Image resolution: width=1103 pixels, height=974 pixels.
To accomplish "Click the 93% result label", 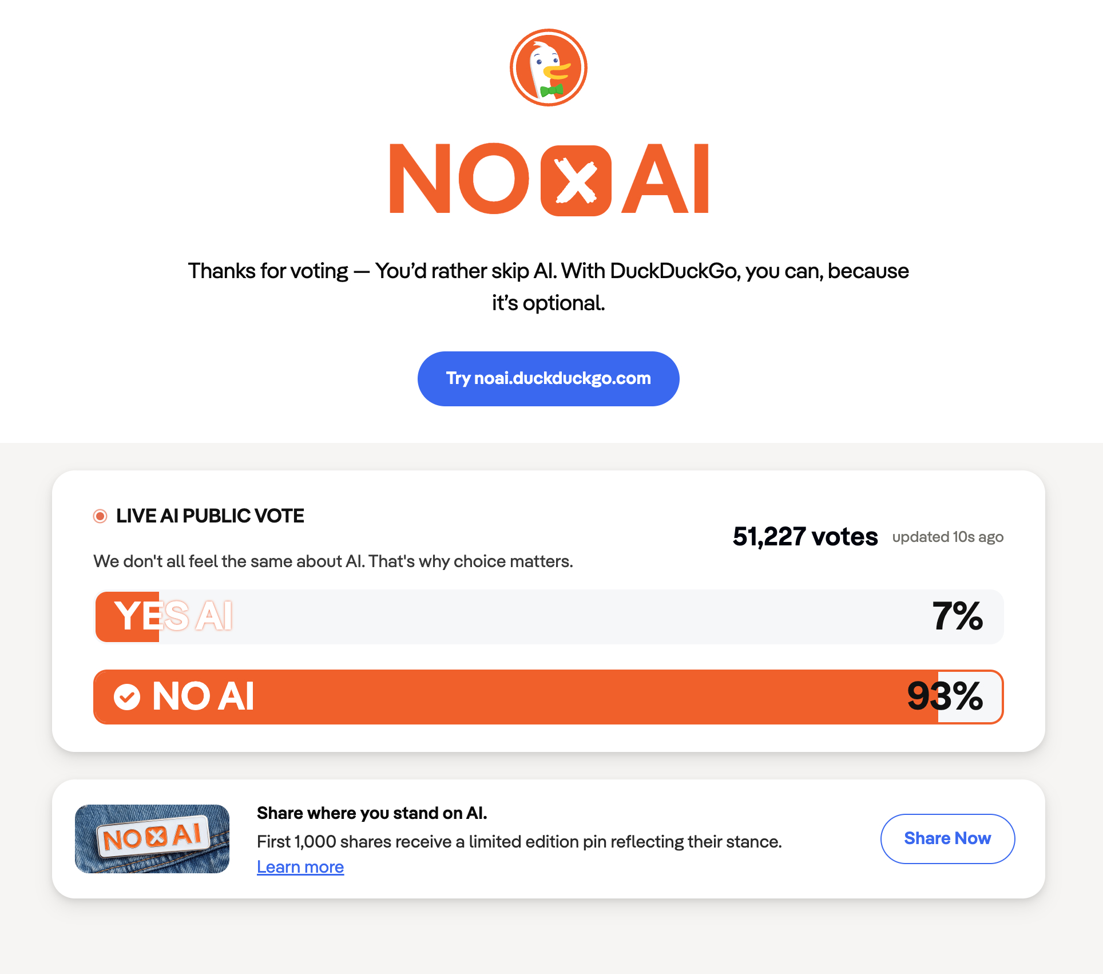I will click(945, 696).
